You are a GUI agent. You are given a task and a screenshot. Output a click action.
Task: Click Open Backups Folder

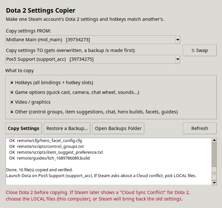(x=118, y=128)
